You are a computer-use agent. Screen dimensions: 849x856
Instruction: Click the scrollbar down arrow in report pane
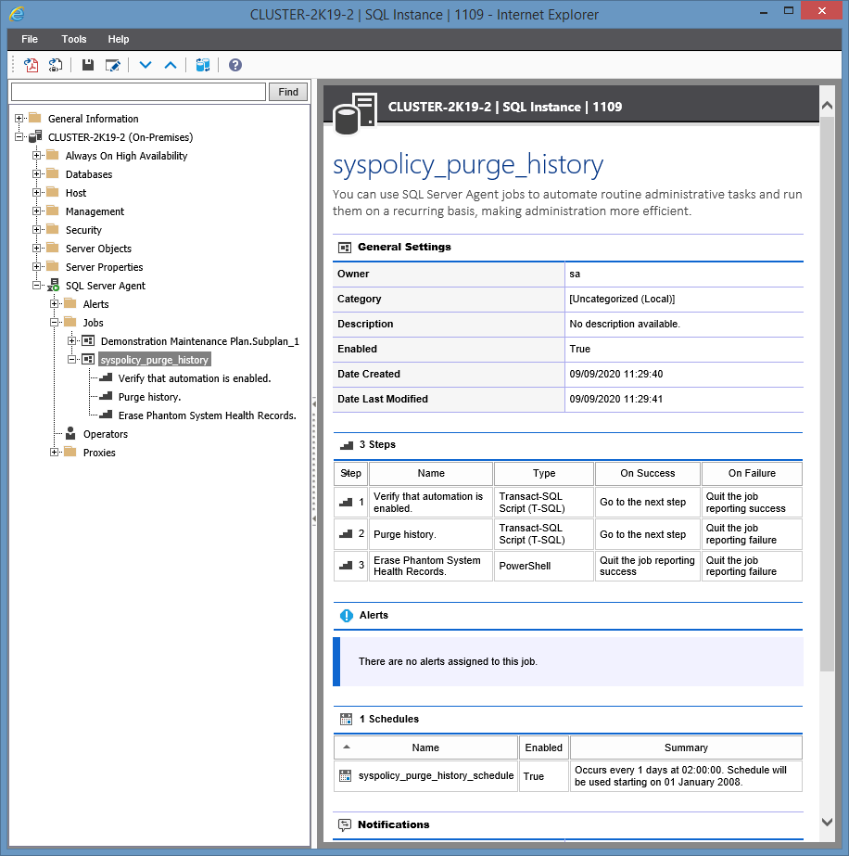click(827, 822)
